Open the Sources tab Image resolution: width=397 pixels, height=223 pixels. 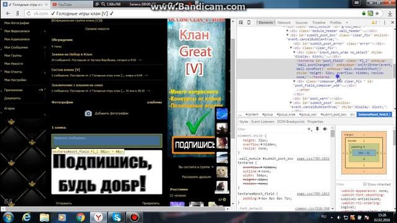point(301,22)
